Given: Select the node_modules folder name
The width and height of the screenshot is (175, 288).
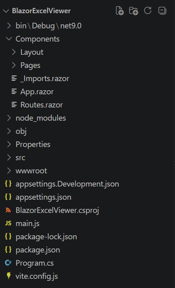Looking at the screenshot, I should point(41,118).
